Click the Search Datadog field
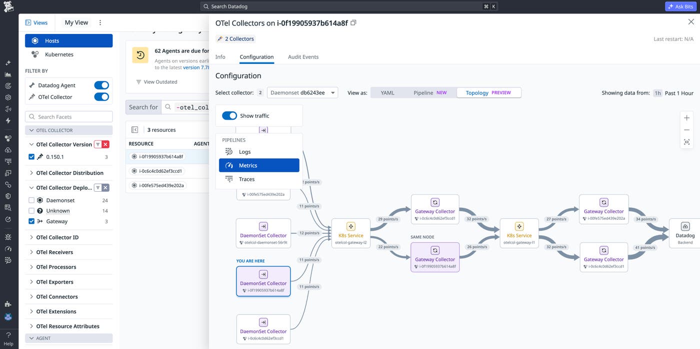Screen dimensions: 700x349 point(349,6)
